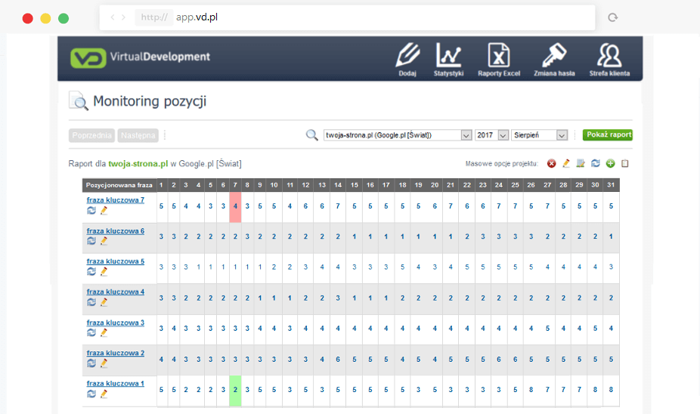Click day 31 column header

pyautogui.click(x=611, y=184)
